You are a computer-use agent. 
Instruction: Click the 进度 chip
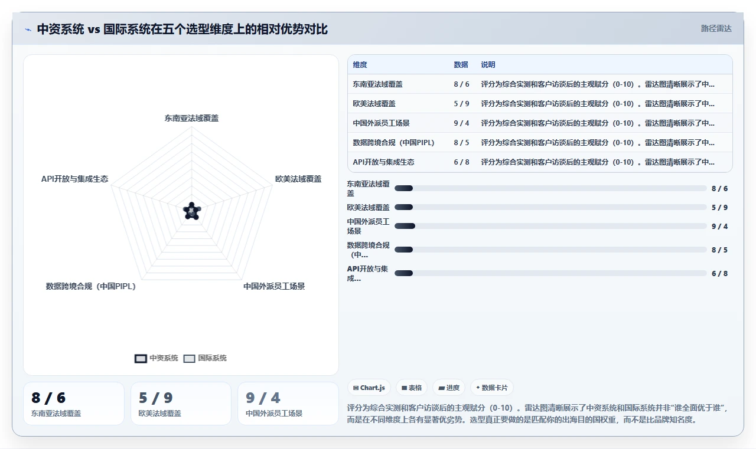click(x=449, y=388)
